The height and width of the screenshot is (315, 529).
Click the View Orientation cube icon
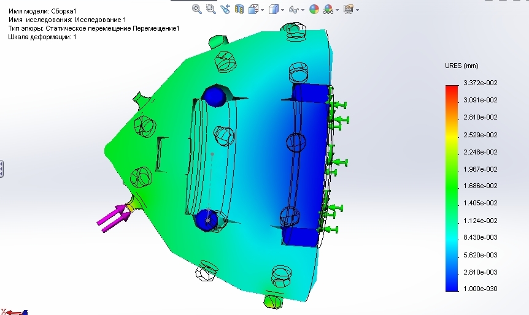tap(253, 9)
